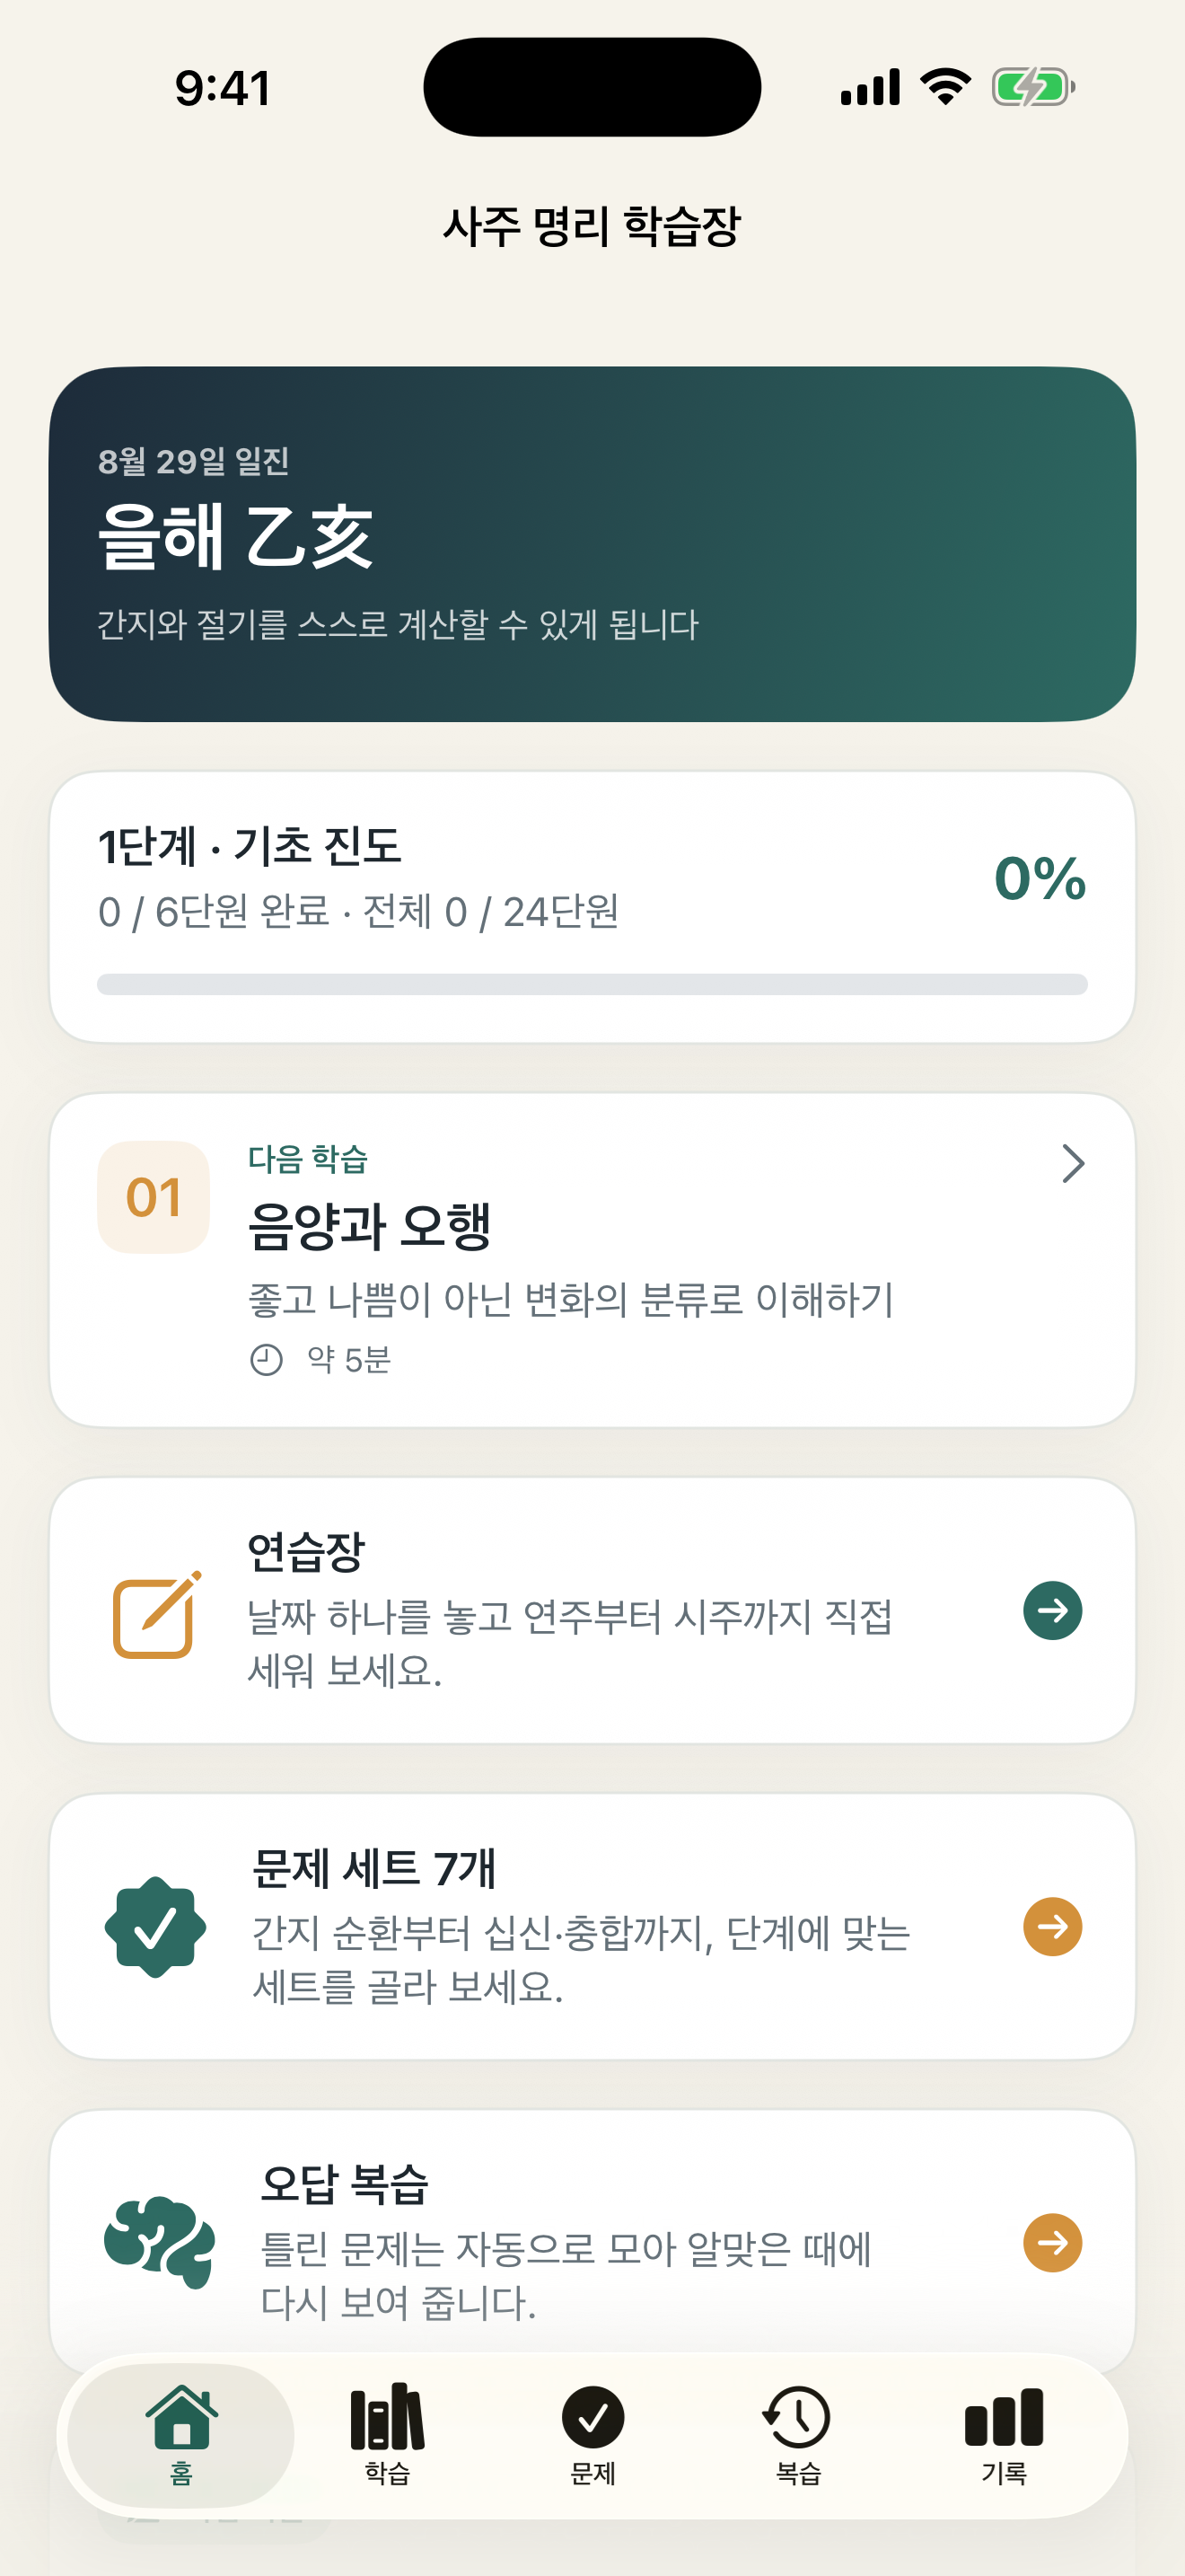Open the 문제 세트 7개 heading
Viewport: 1185px width, 2576px height.
[373, 1867]
